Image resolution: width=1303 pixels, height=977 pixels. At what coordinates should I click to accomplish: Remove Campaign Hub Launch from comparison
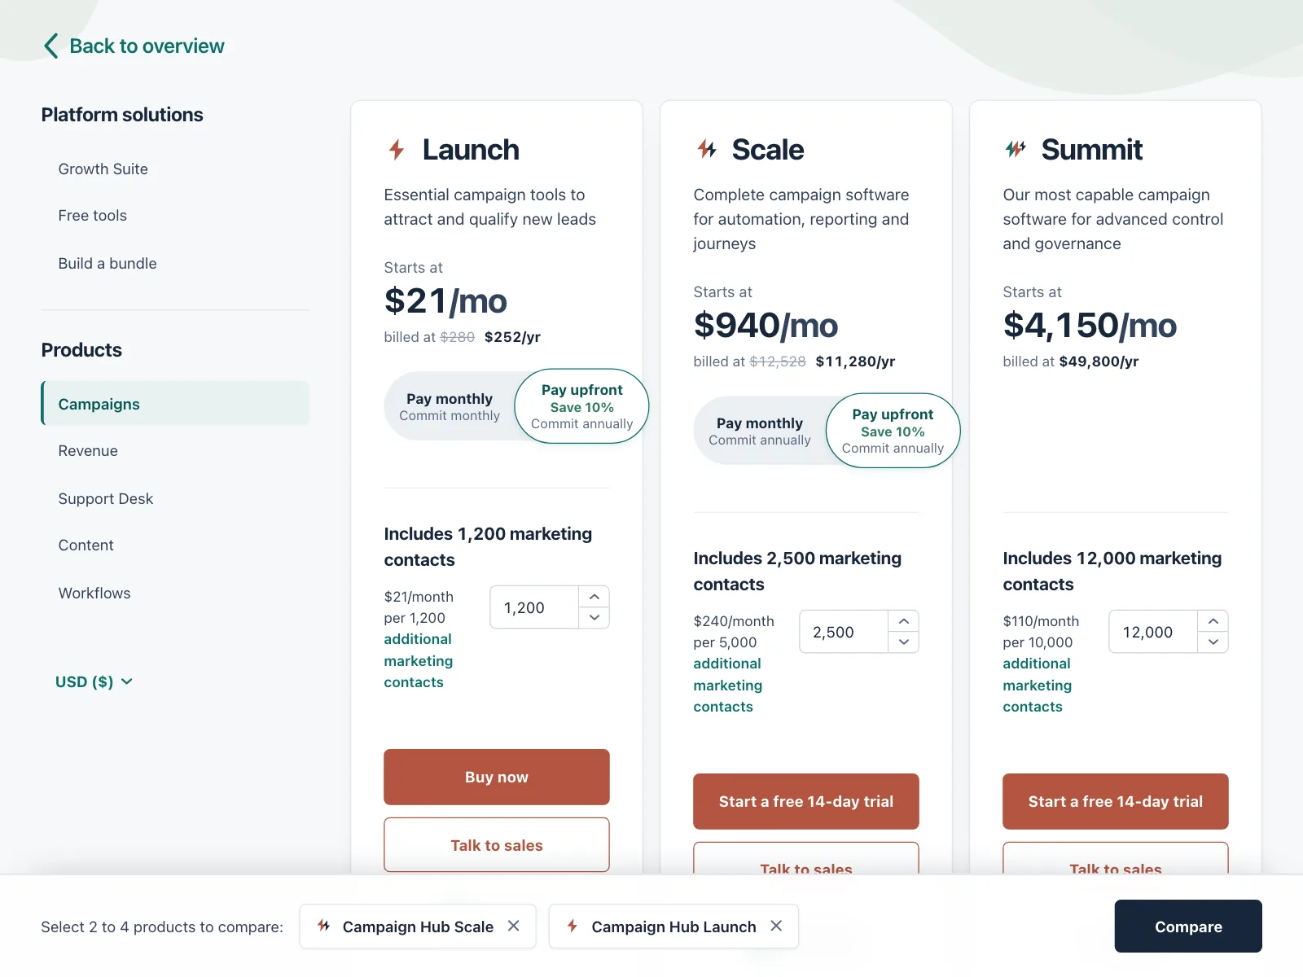pyautogui.click(x=776, y=926)
